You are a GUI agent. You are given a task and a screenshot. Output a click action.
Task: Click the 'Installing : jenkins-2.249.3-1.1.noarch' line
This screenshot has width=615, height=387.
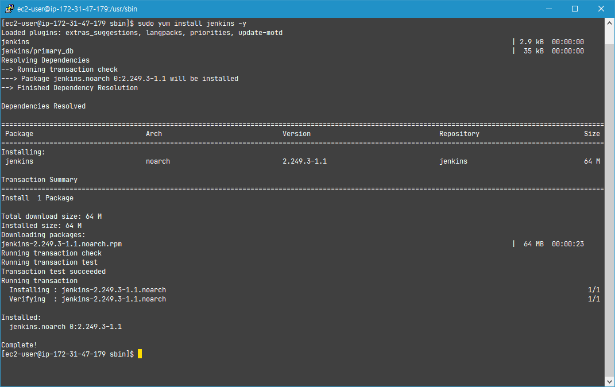coord(87,290)
